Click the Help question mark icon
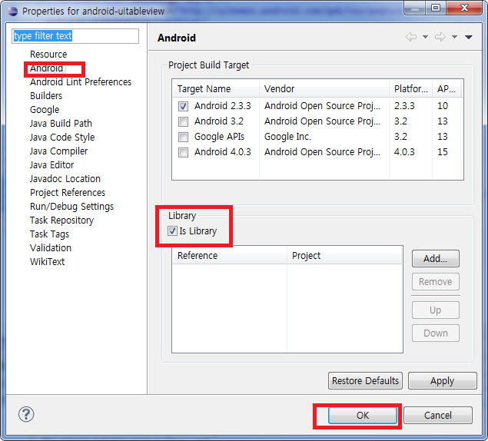This screenshot has height=441, width=488. (x=26, y=414)
